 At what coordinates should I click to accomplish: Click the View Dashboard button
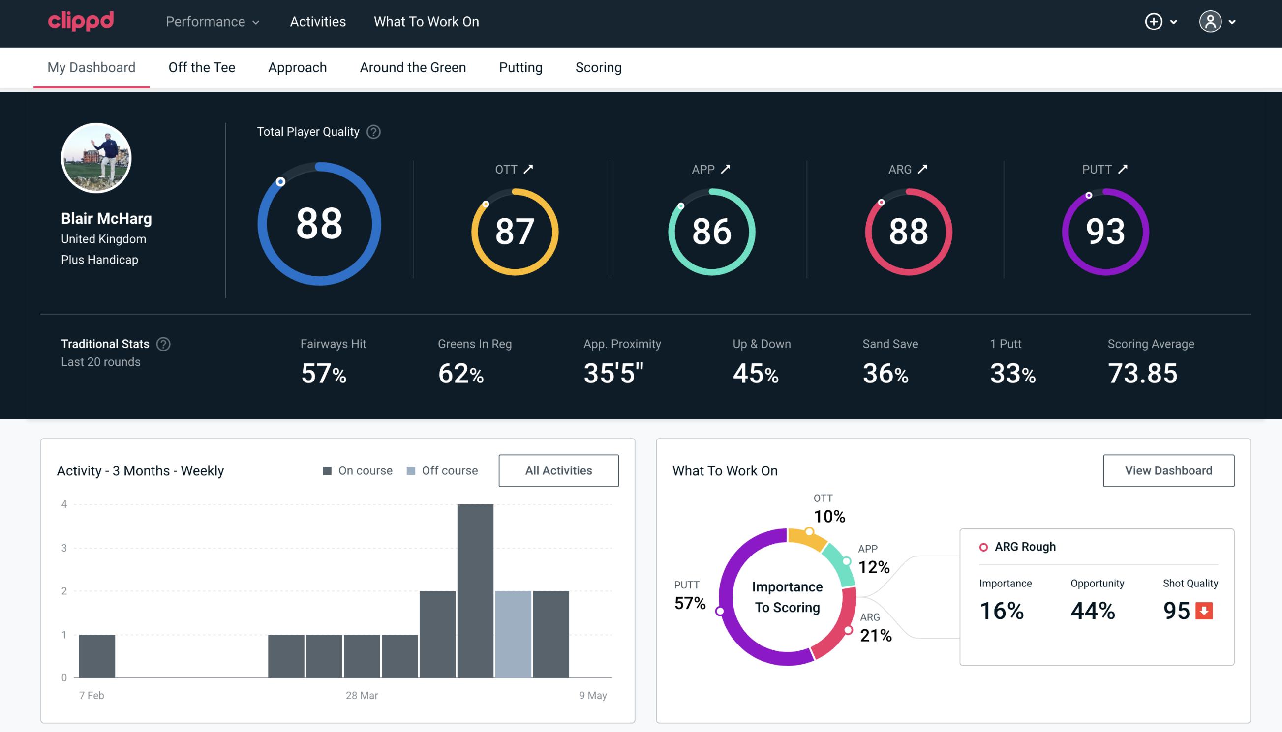pyautogui.click(x=1168, y=470)
